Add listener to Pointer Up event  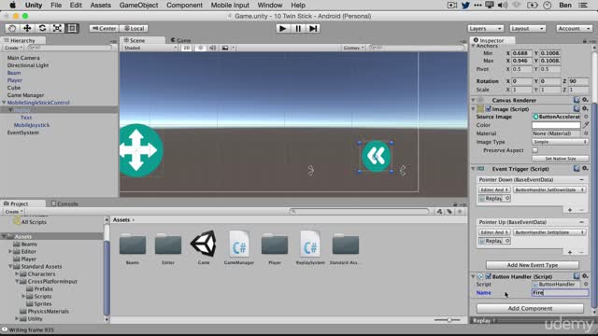coord(570,252)
